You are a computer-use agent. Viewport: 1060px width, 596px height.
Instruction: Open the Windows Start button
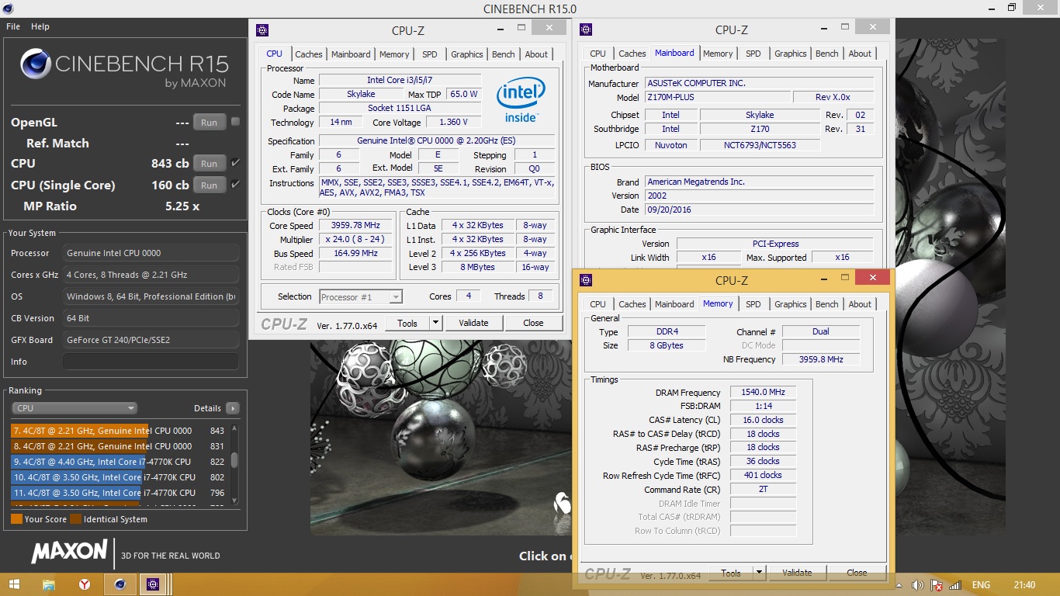13,584
